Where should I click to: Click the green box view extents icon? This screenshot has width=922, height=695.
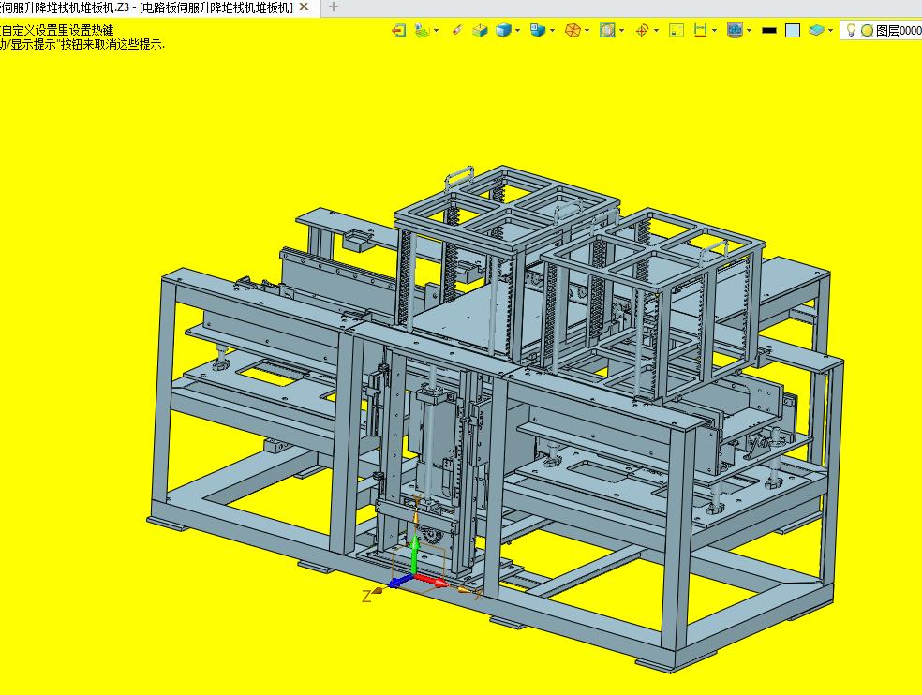pyautogui.click(x=481, y=31)
